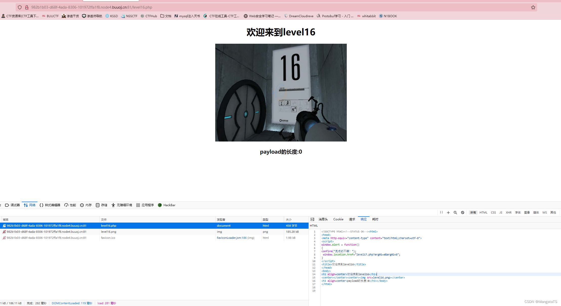
Task: Collapse the HTML response section header
Action: [435, 226]
